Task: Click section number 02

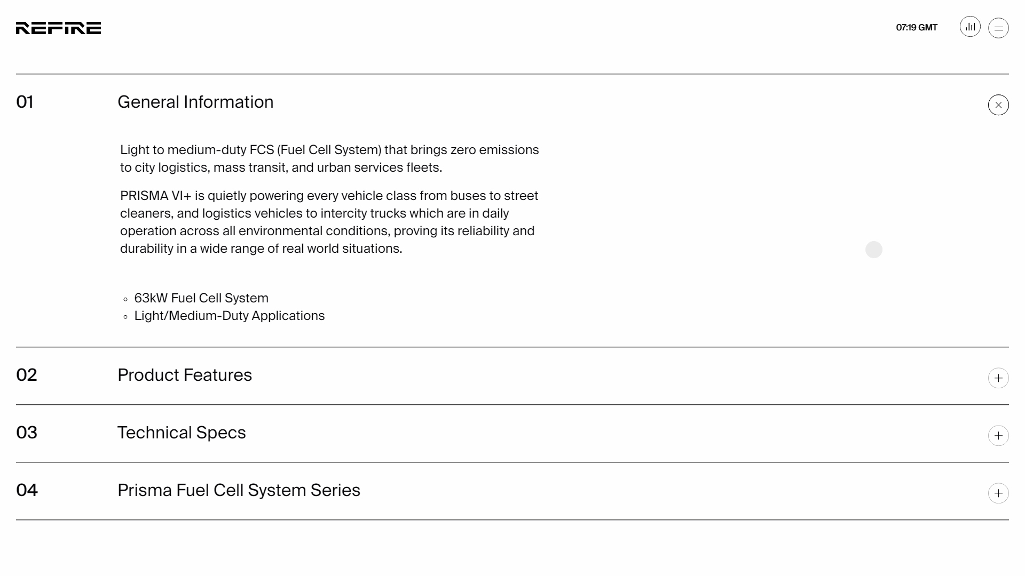Action: [x=27, y=375]
